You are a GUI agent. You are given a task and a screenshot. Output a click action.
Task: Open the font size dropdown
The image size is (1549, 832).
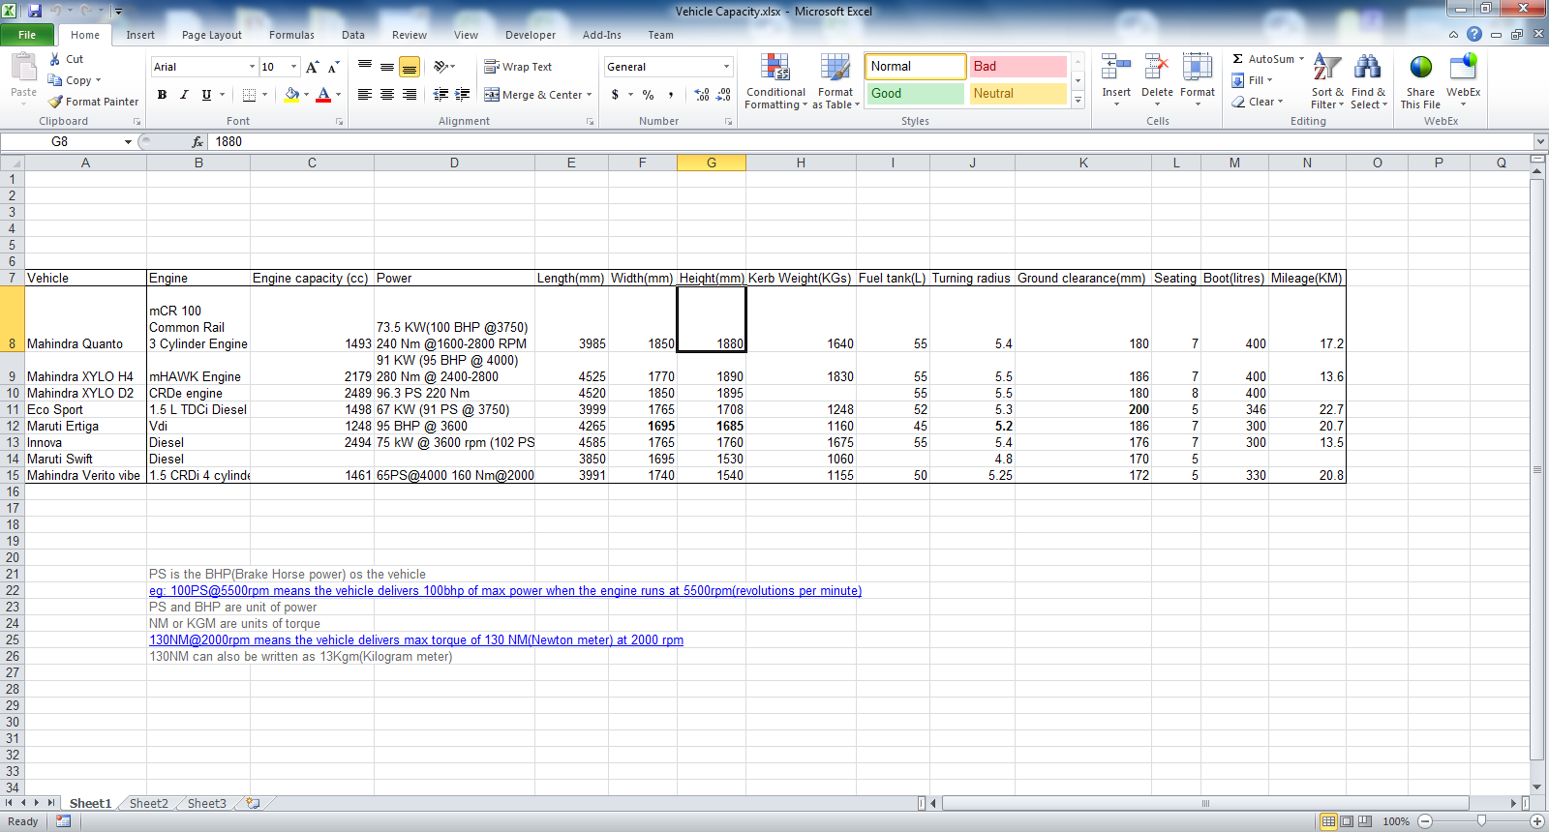[294, 67]
